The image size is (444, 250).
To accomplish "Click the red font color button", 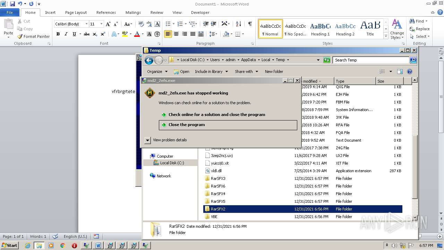I will point(137,34).
